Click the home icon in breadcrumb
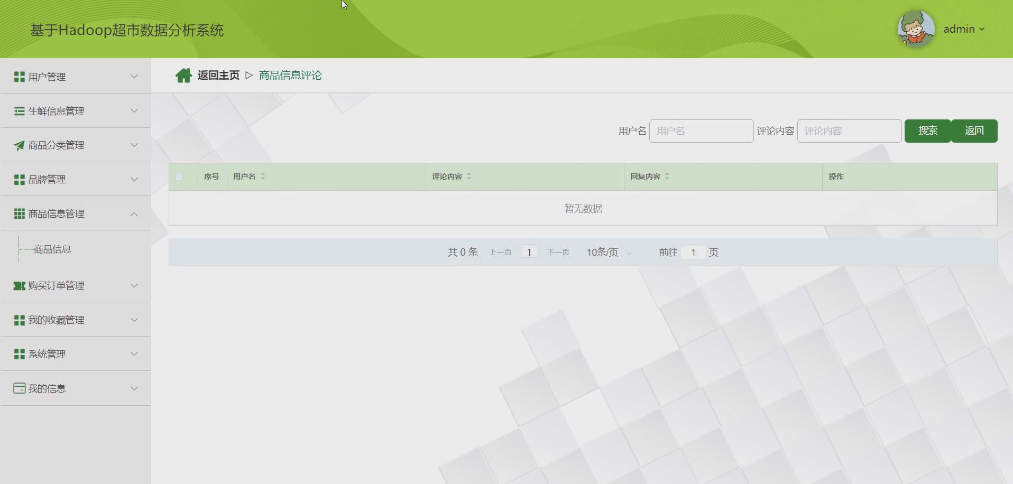Screen dimensions: 1013x484 [183, 76]
